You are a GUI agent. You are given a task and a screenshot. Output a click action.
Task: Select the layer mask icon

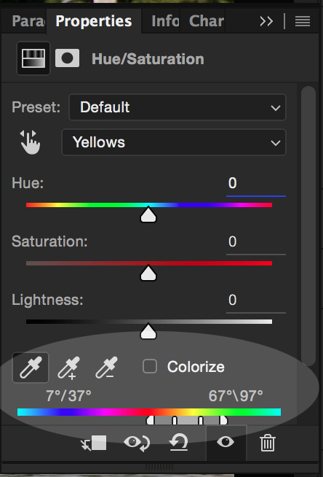[68, 58]
